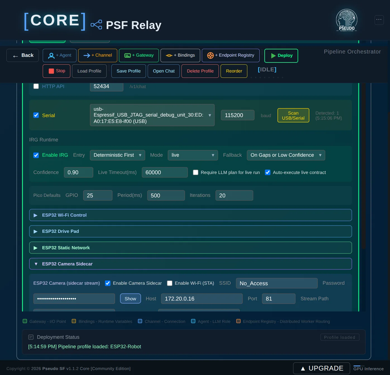Click the red Stop square icon
Viewport: 390px width, 375px height.
51,71
